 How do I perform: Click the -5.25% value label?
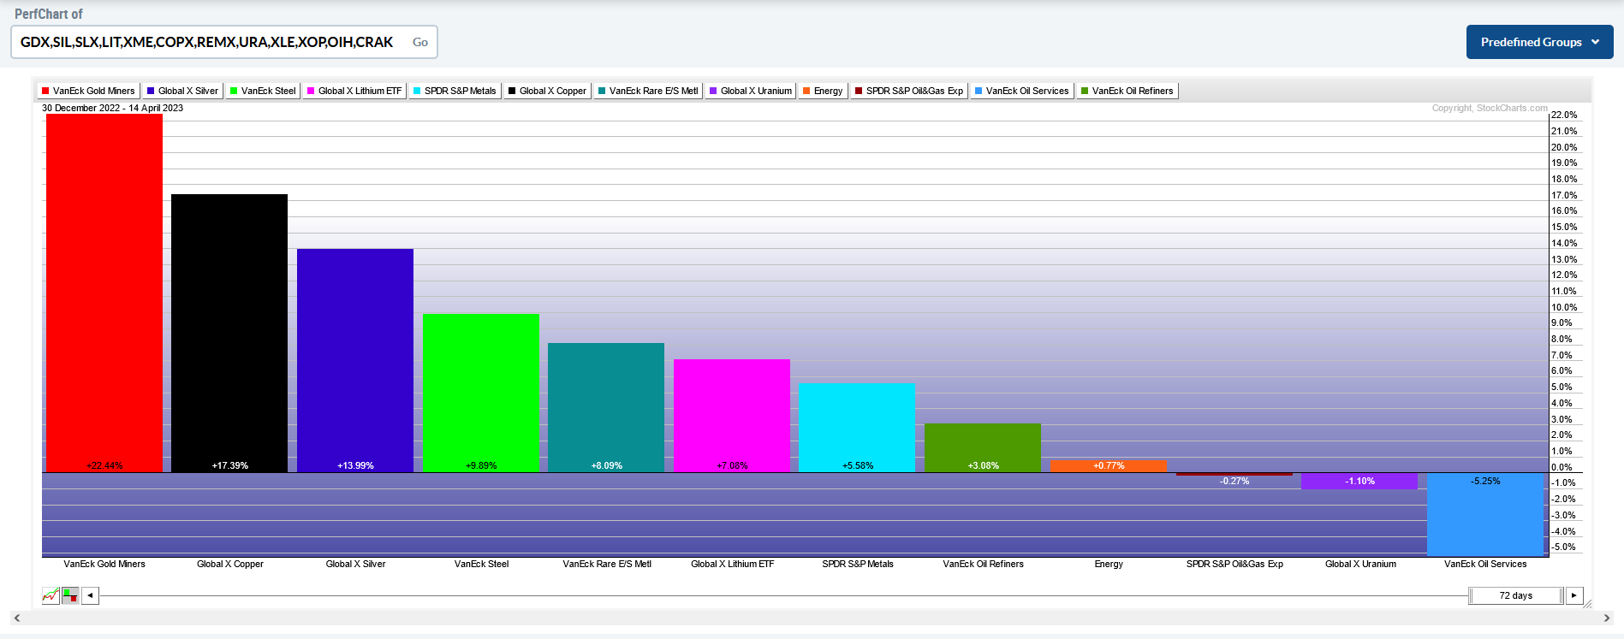(x=1485, y=481)
